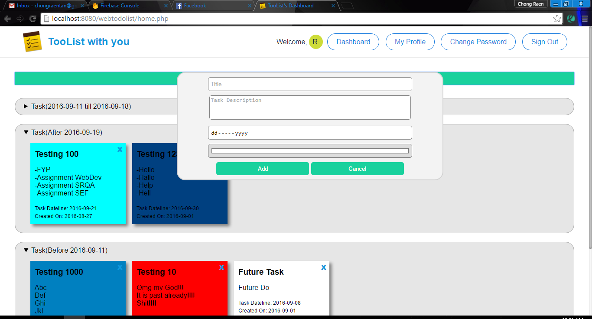This screenshot has width=592, height=319.
Task: Select the red Testing 10 card
Action: [x=180, y=288]
